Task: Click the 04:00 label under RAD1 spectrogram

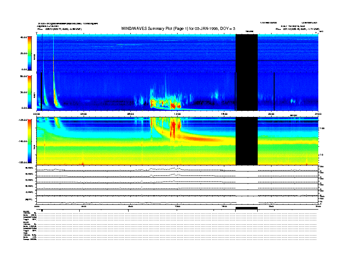Action: point(84,114)
